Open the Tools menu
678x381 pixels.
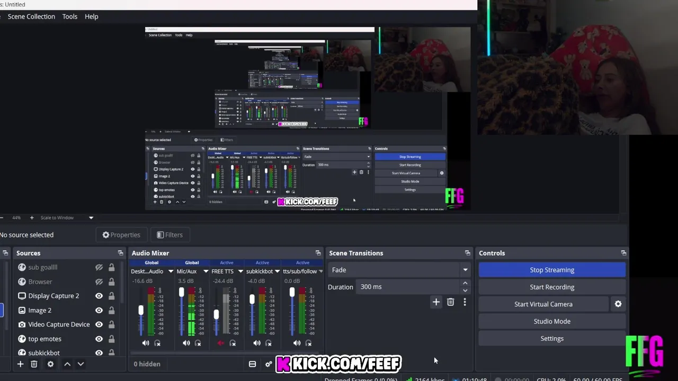click(x=69, y=16)
